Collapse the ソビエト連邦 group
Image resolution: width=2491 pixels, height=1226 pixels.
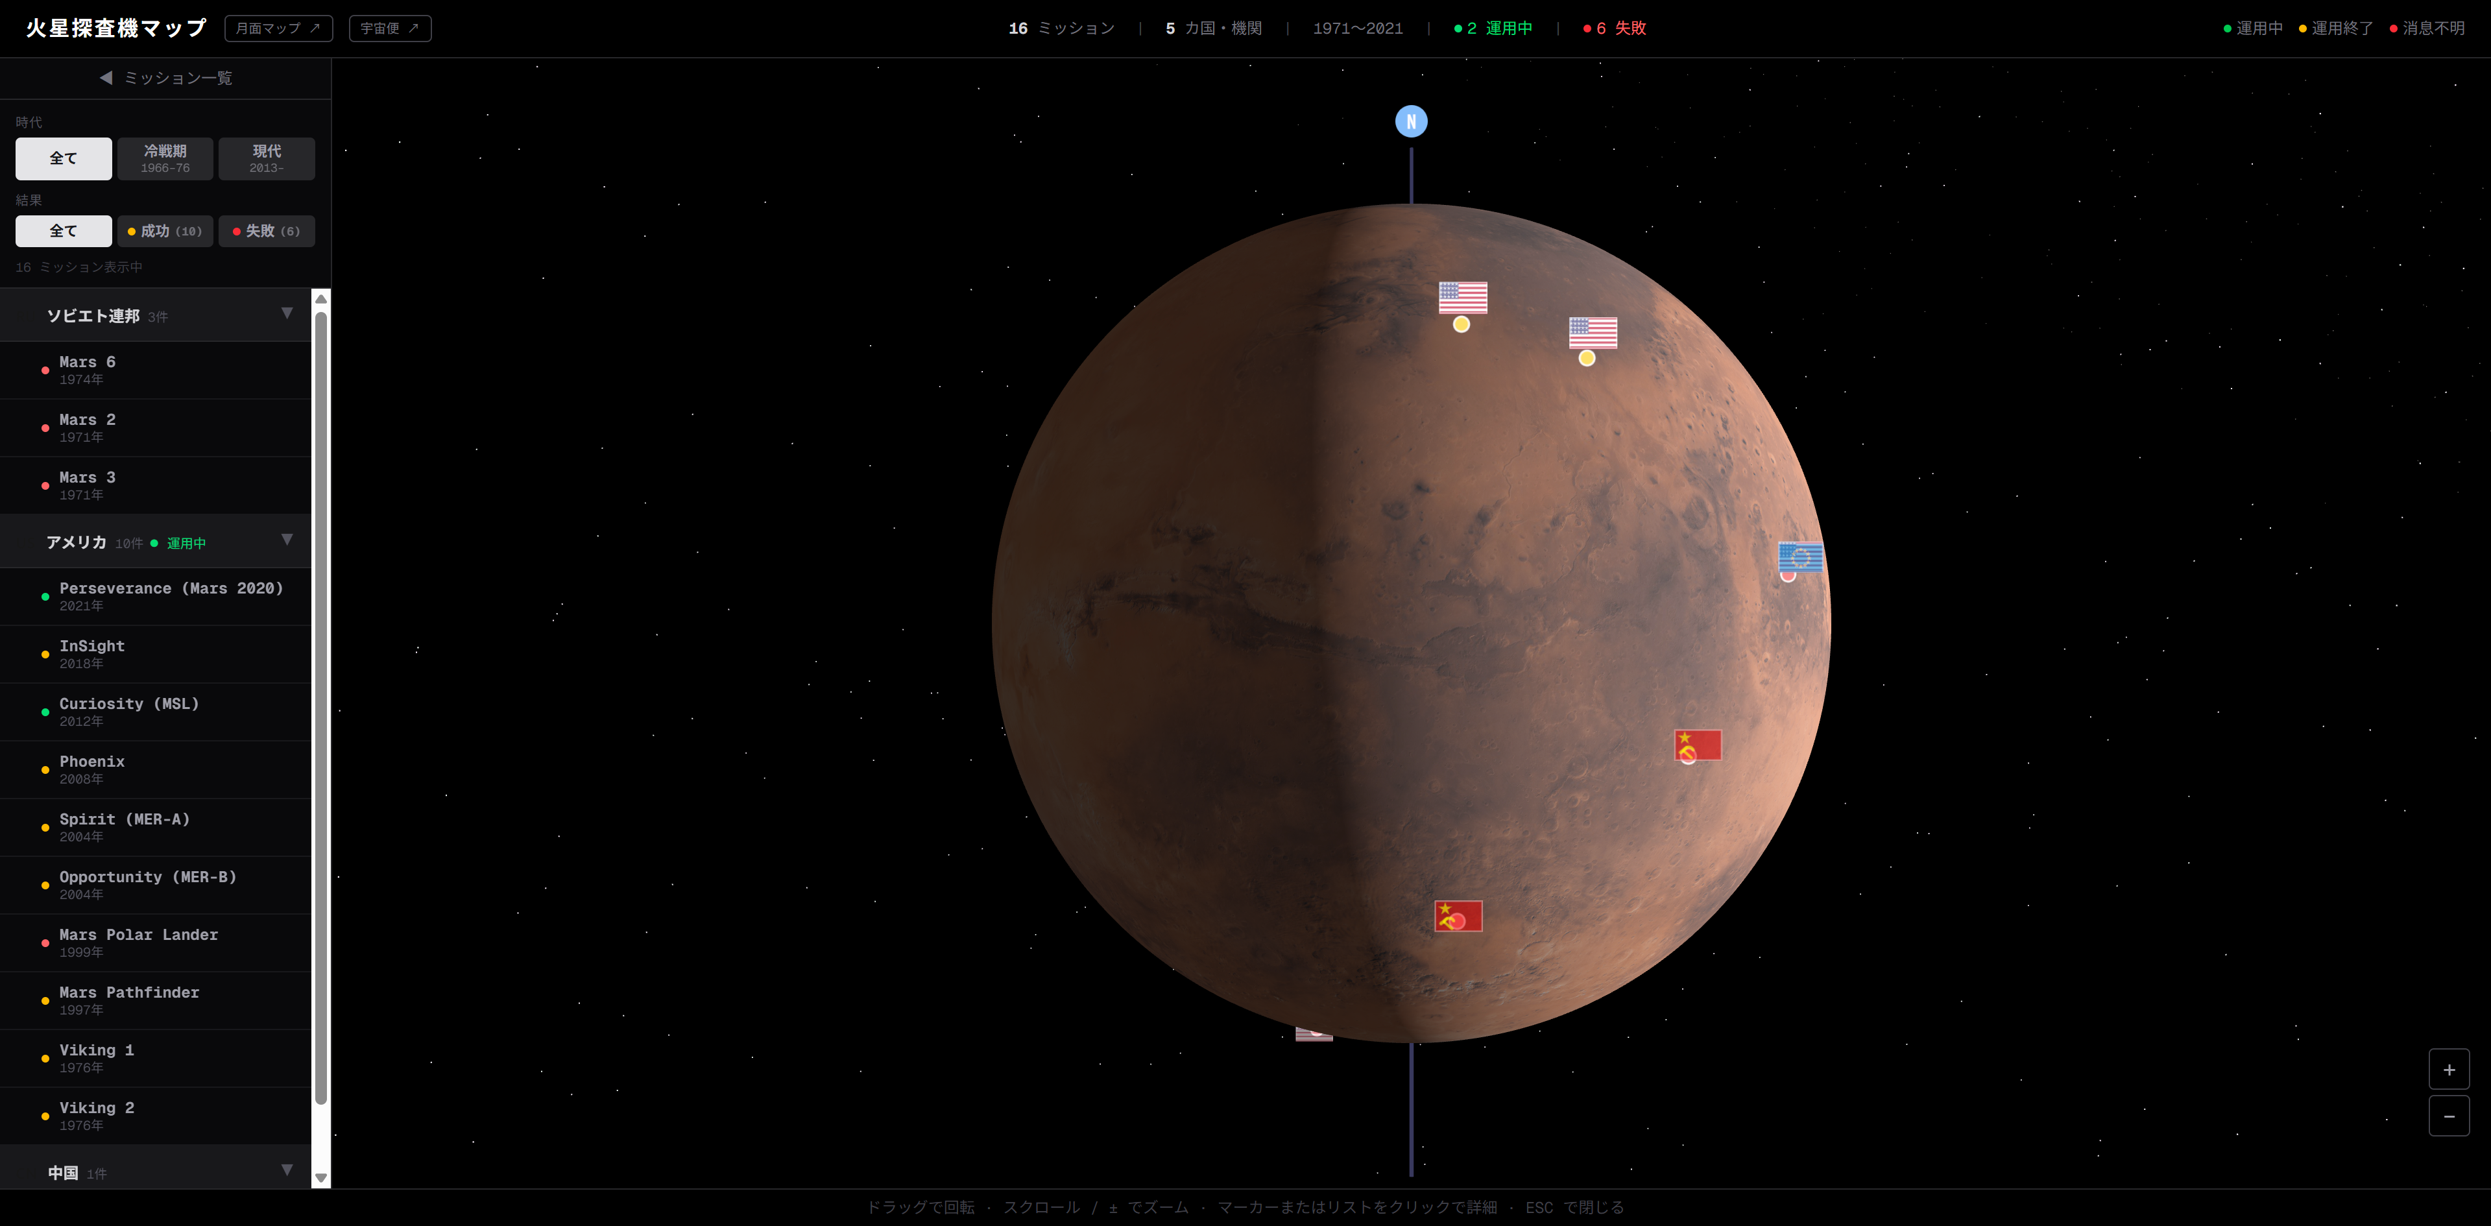(286, 313)
